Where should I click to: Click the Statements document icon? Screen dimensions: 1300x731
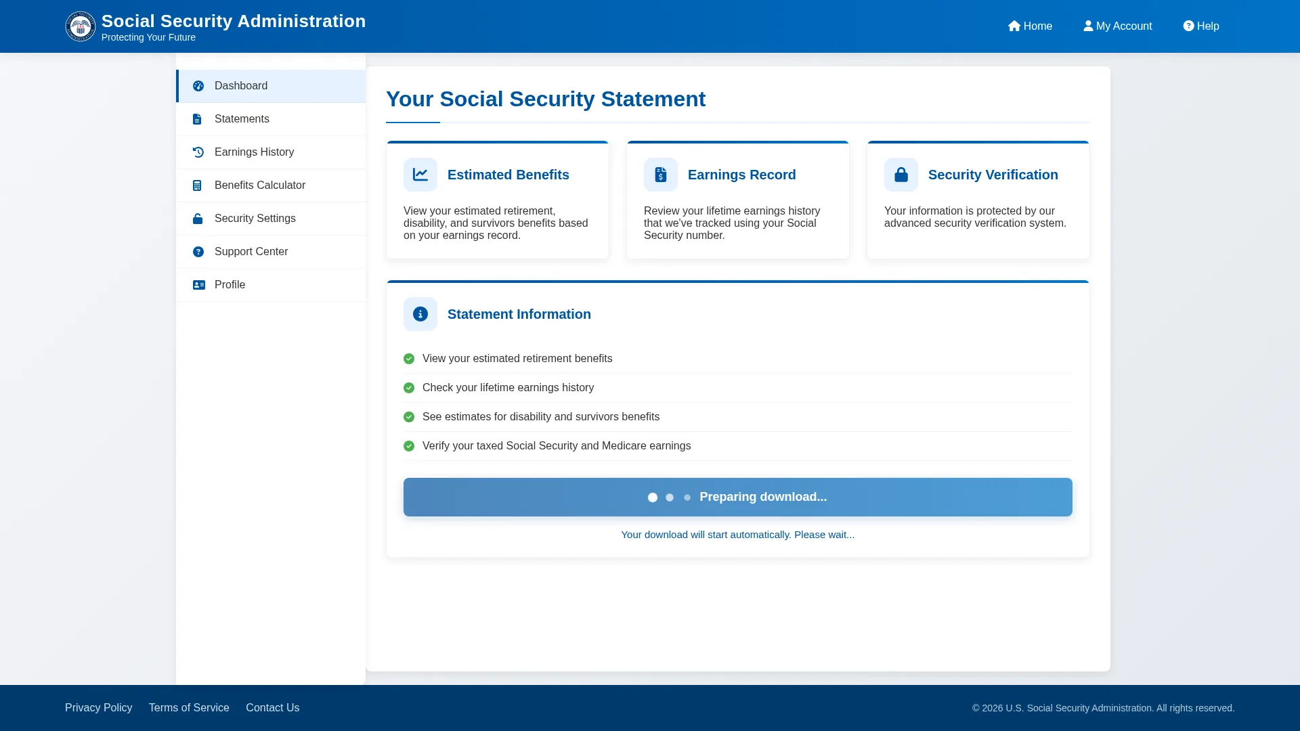click(197, 119)
